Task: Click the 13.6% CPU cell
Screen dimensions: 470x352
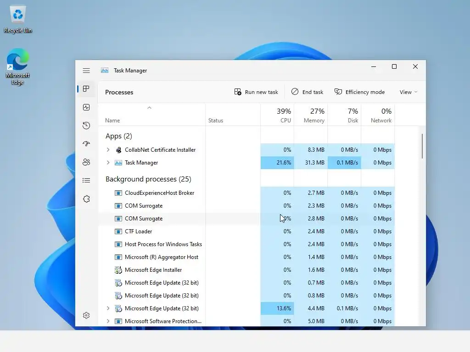Action: (x=277, y=308)
